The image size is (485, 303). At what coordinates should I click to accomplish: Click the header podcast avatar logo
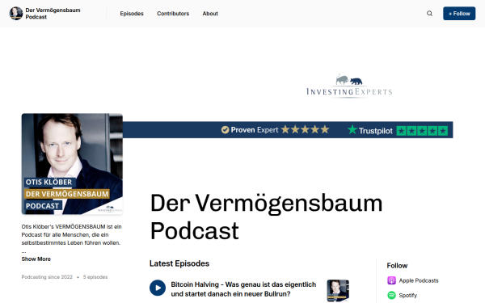pyautogui.click(x=16, y=14)
